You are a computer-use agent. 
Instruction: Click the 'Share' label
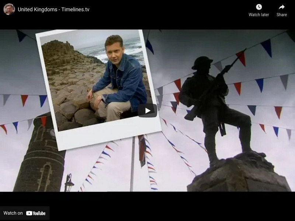coord(282,15)
